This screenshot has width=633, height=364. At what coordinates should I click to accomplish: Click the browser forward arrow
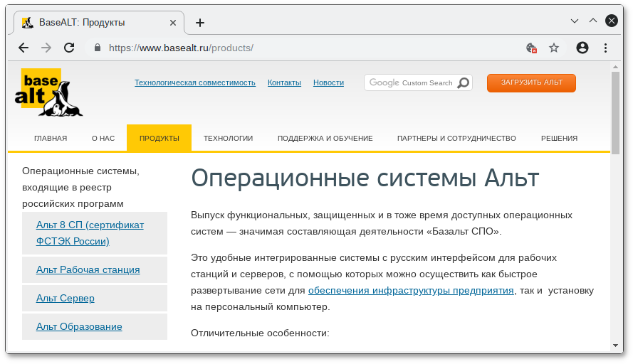coord(46,48)
